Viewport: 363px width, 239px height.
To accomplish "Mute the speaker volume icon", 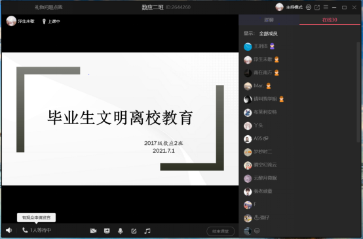I will tap(9, 231).
